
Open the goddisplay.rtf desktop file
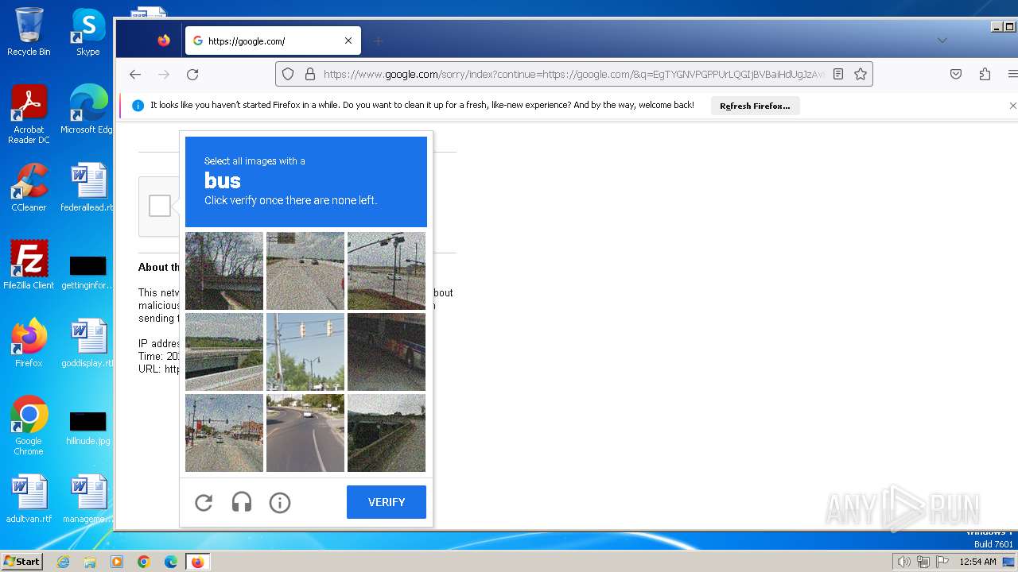pos(87,342)
